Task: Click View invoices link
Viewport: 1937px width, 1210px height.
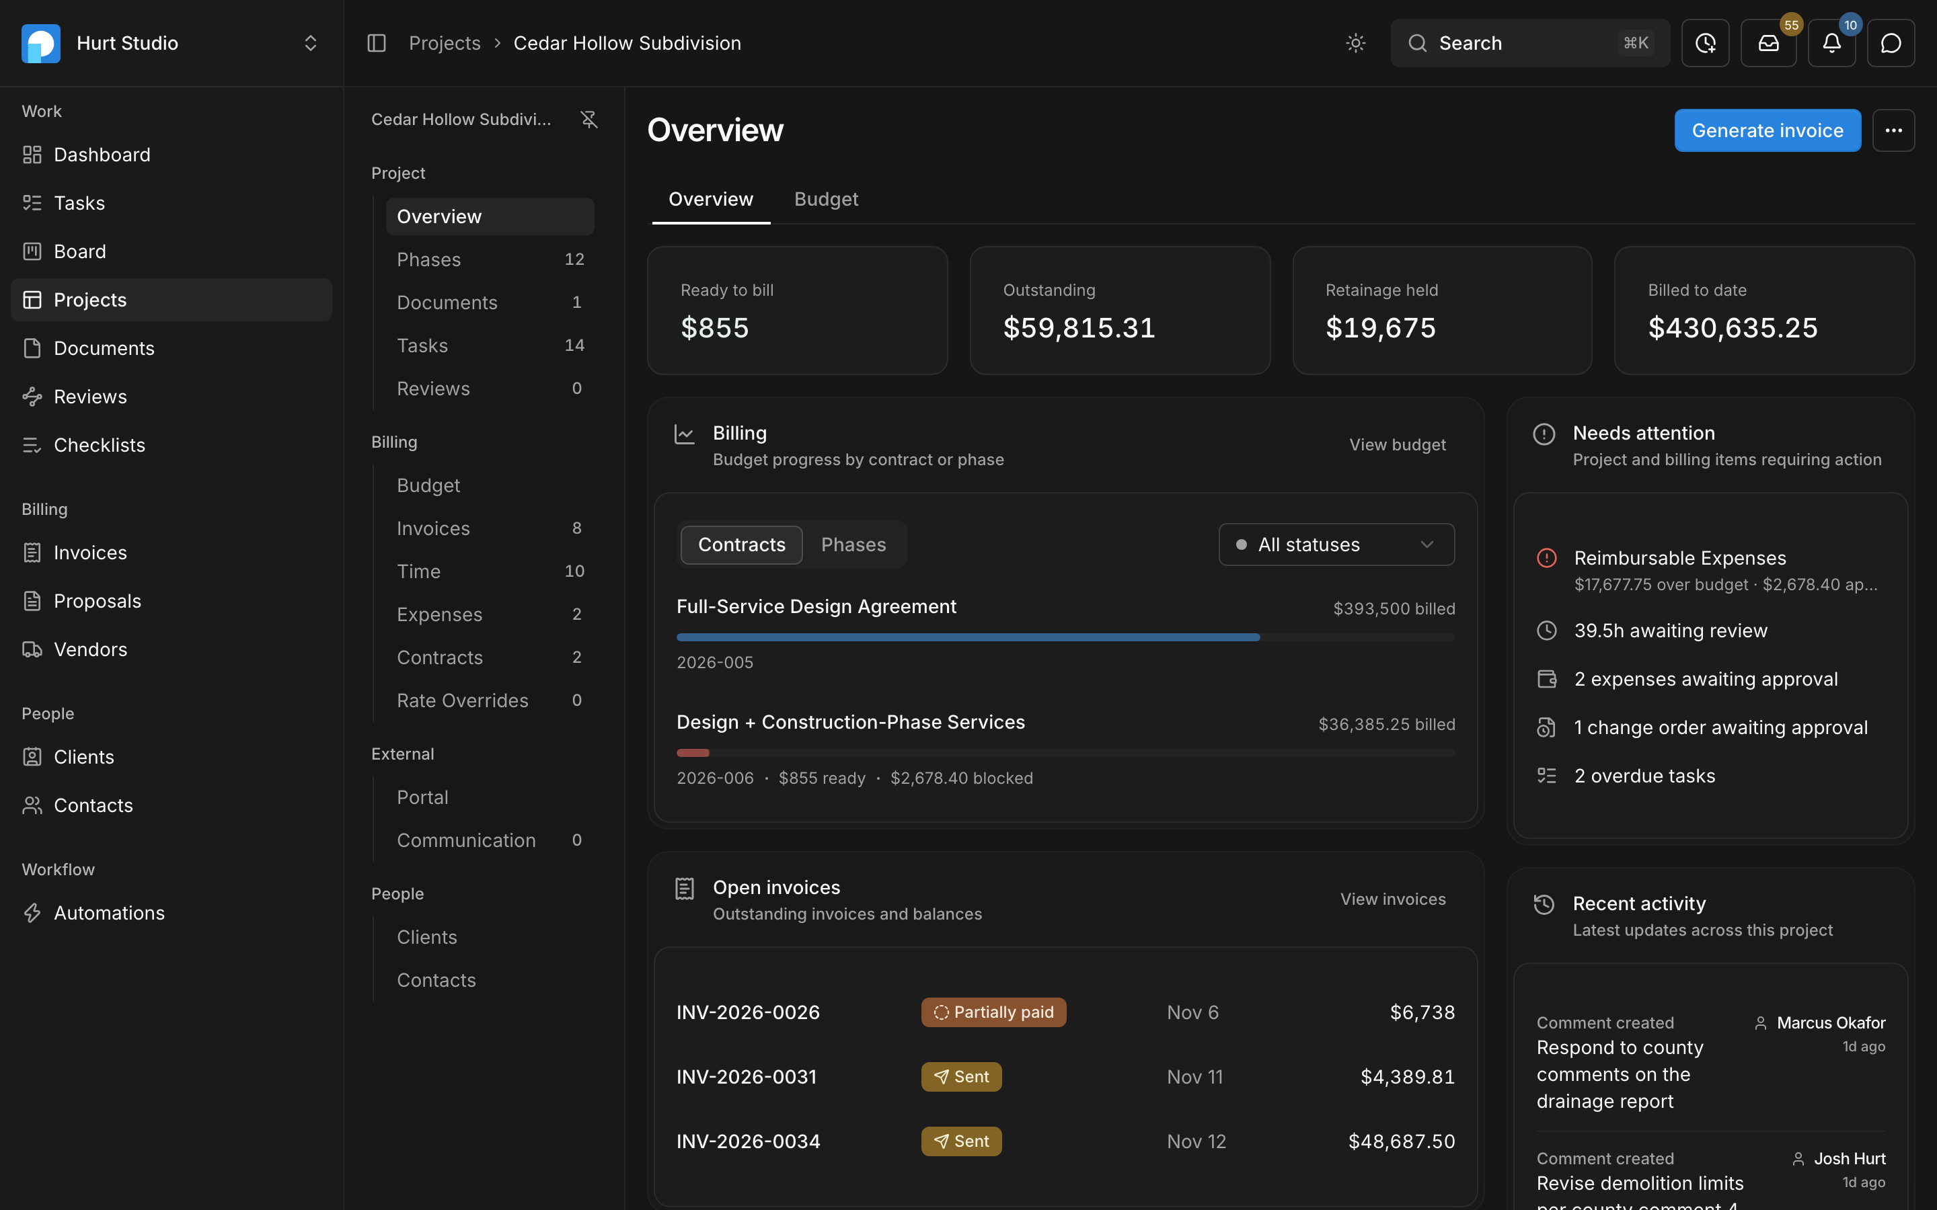Action: coord(1393,899)
